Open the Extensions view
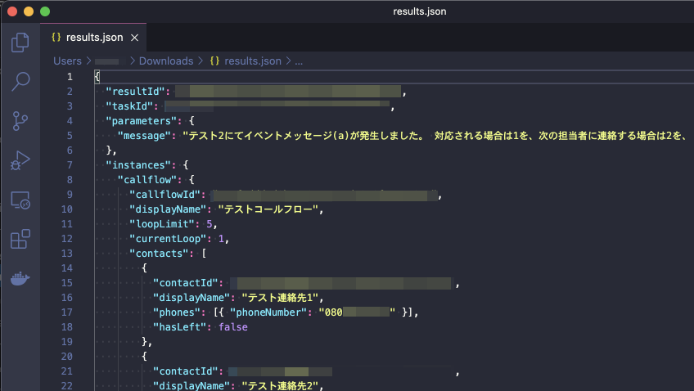This screenshot has width=694, height=391. pyautogui.click(x=20, y=239)
